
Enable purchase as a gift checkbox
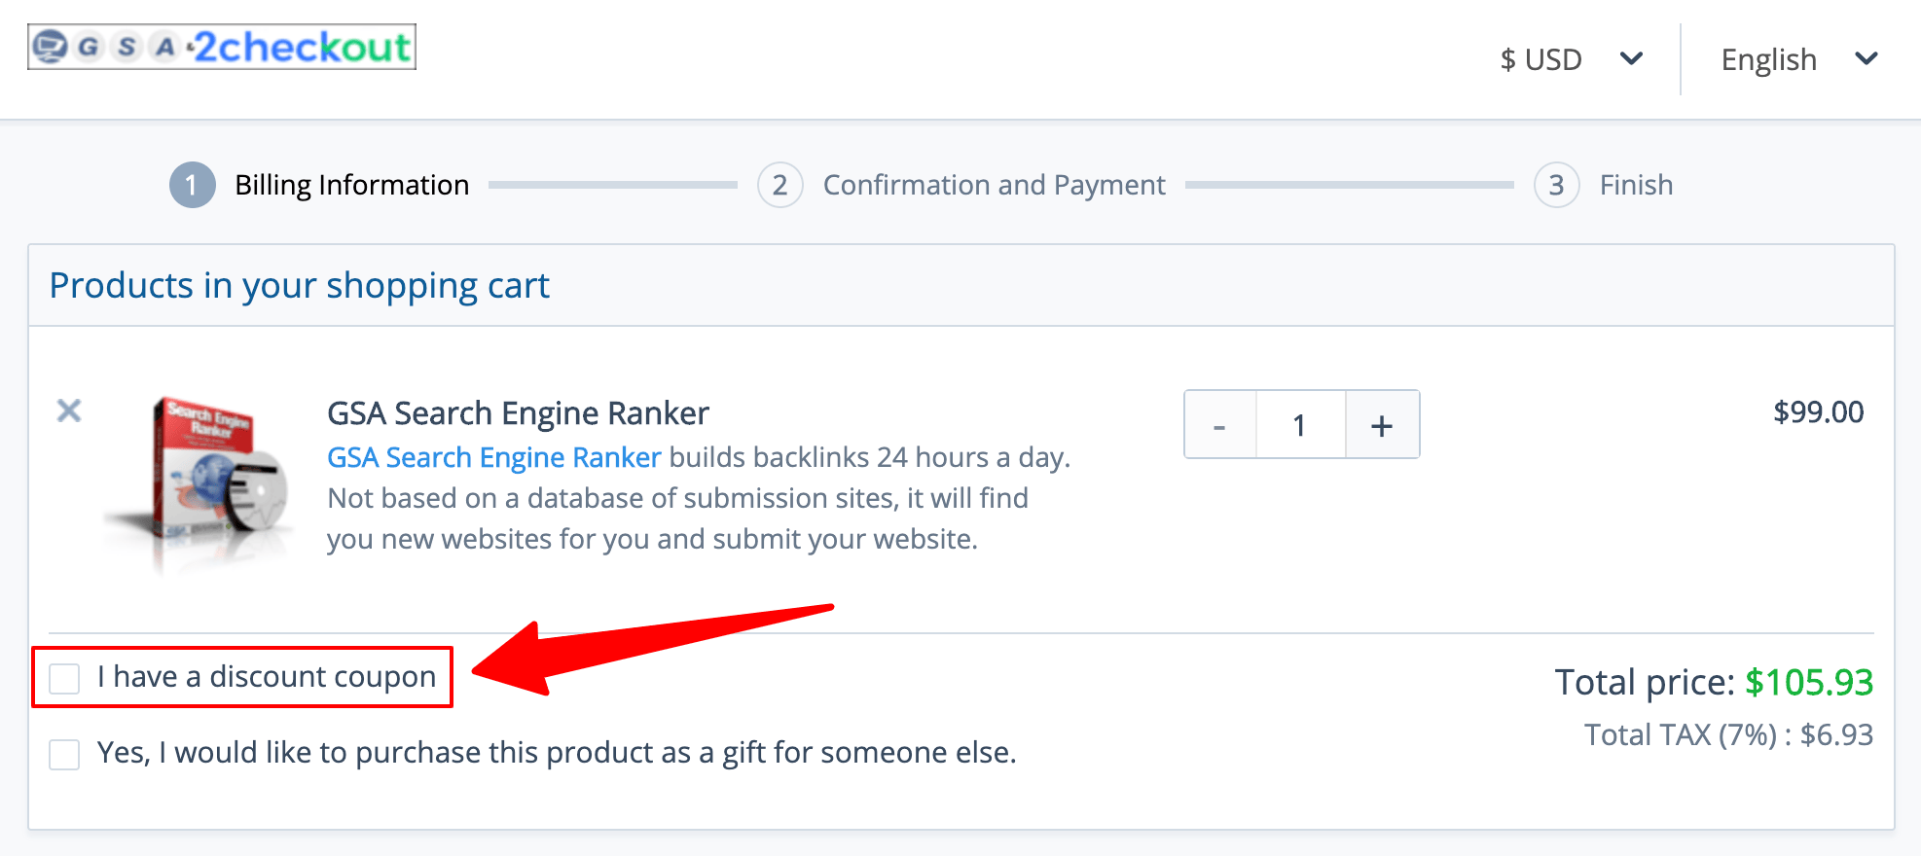coord(65,754)
